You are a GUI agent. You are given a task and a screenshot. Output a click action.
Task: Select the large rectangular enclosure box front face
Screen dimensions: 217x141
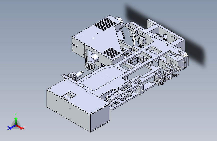coord(69,111)
